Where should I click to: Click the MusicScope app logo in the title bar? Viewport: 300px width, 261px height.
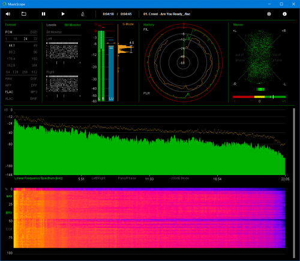click(x=4, y=4)
